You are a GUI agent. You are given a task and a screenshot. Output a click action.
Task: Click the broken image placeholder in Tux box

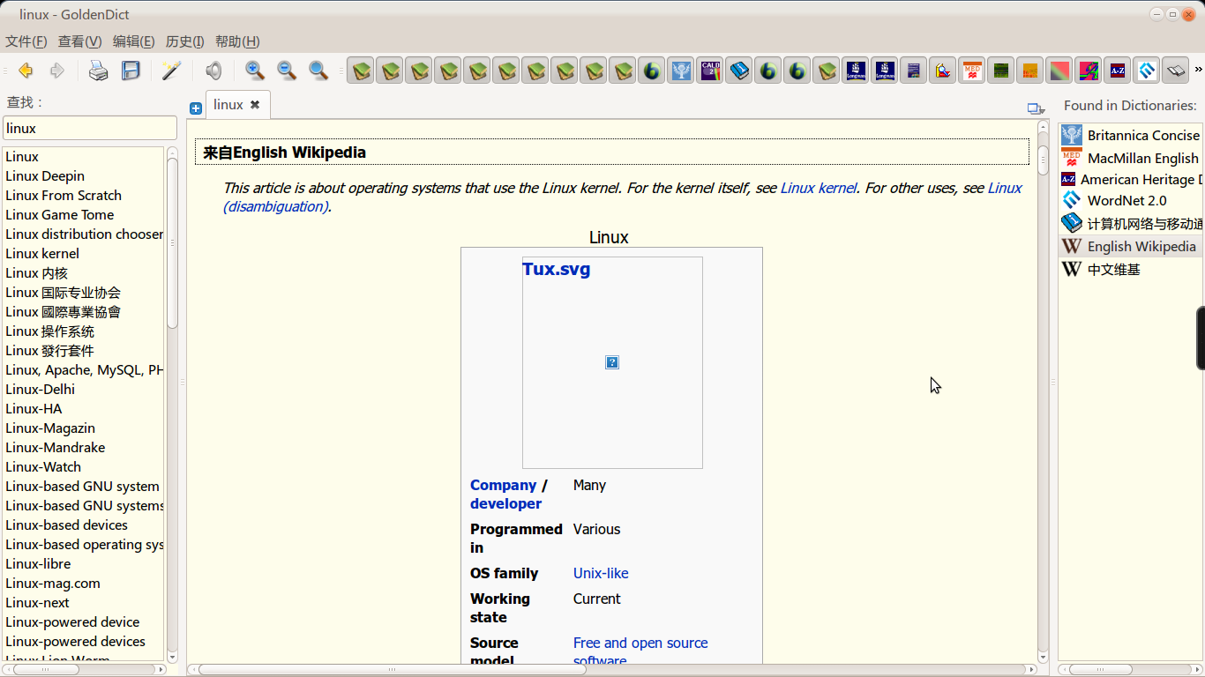click(612, 362)
